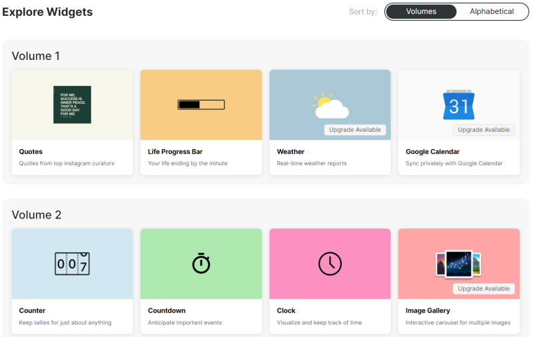Click Upgrade Available badge on Image Gallery
Viewport: 533px width, 337px height.
tap(484, 289)
